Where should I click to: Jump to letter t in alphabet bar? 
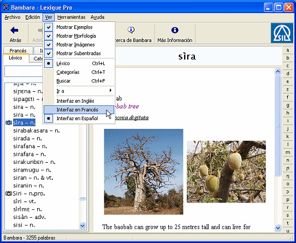(x=288, y=223)
